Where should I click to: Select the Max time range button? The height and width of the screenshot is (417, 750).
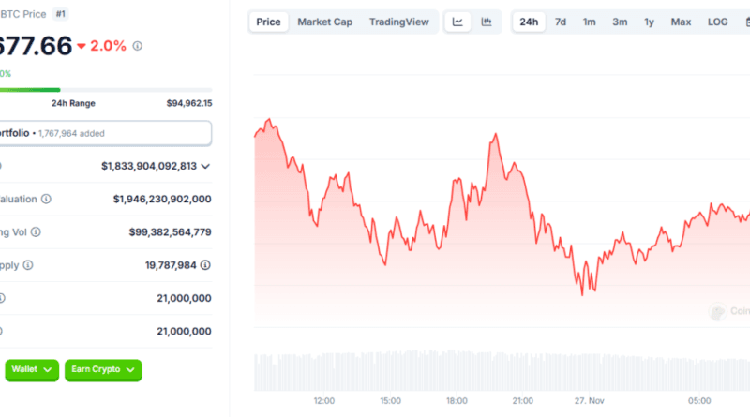click(x=681, y=22)
